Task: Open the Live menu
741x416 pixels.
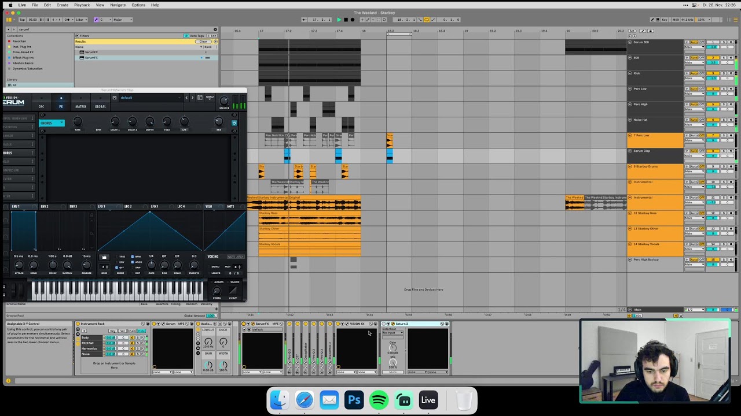Action: pos(22,5)
